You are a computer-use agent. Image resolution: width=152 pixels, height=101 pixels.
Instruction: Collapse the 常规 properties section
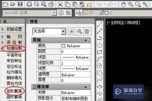click(85, 40)
